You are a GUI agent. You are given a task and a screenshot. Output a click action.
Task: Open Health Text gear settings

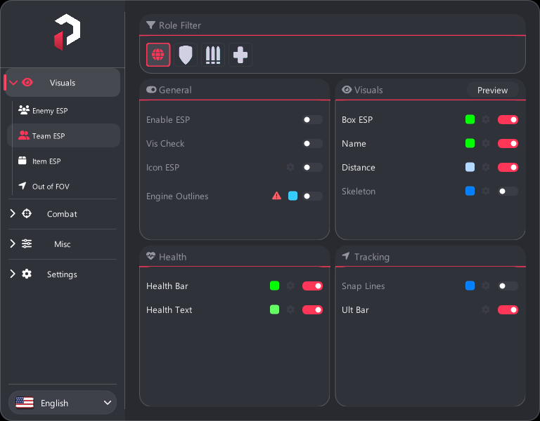(290, 309)
